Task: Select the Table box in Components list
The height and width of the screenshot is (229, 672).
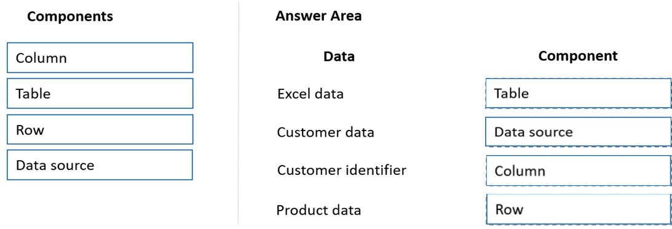Action: point(100,94)
